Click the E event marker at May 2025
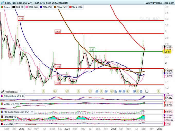Viewport: 175px width, 131px height. 128,91
